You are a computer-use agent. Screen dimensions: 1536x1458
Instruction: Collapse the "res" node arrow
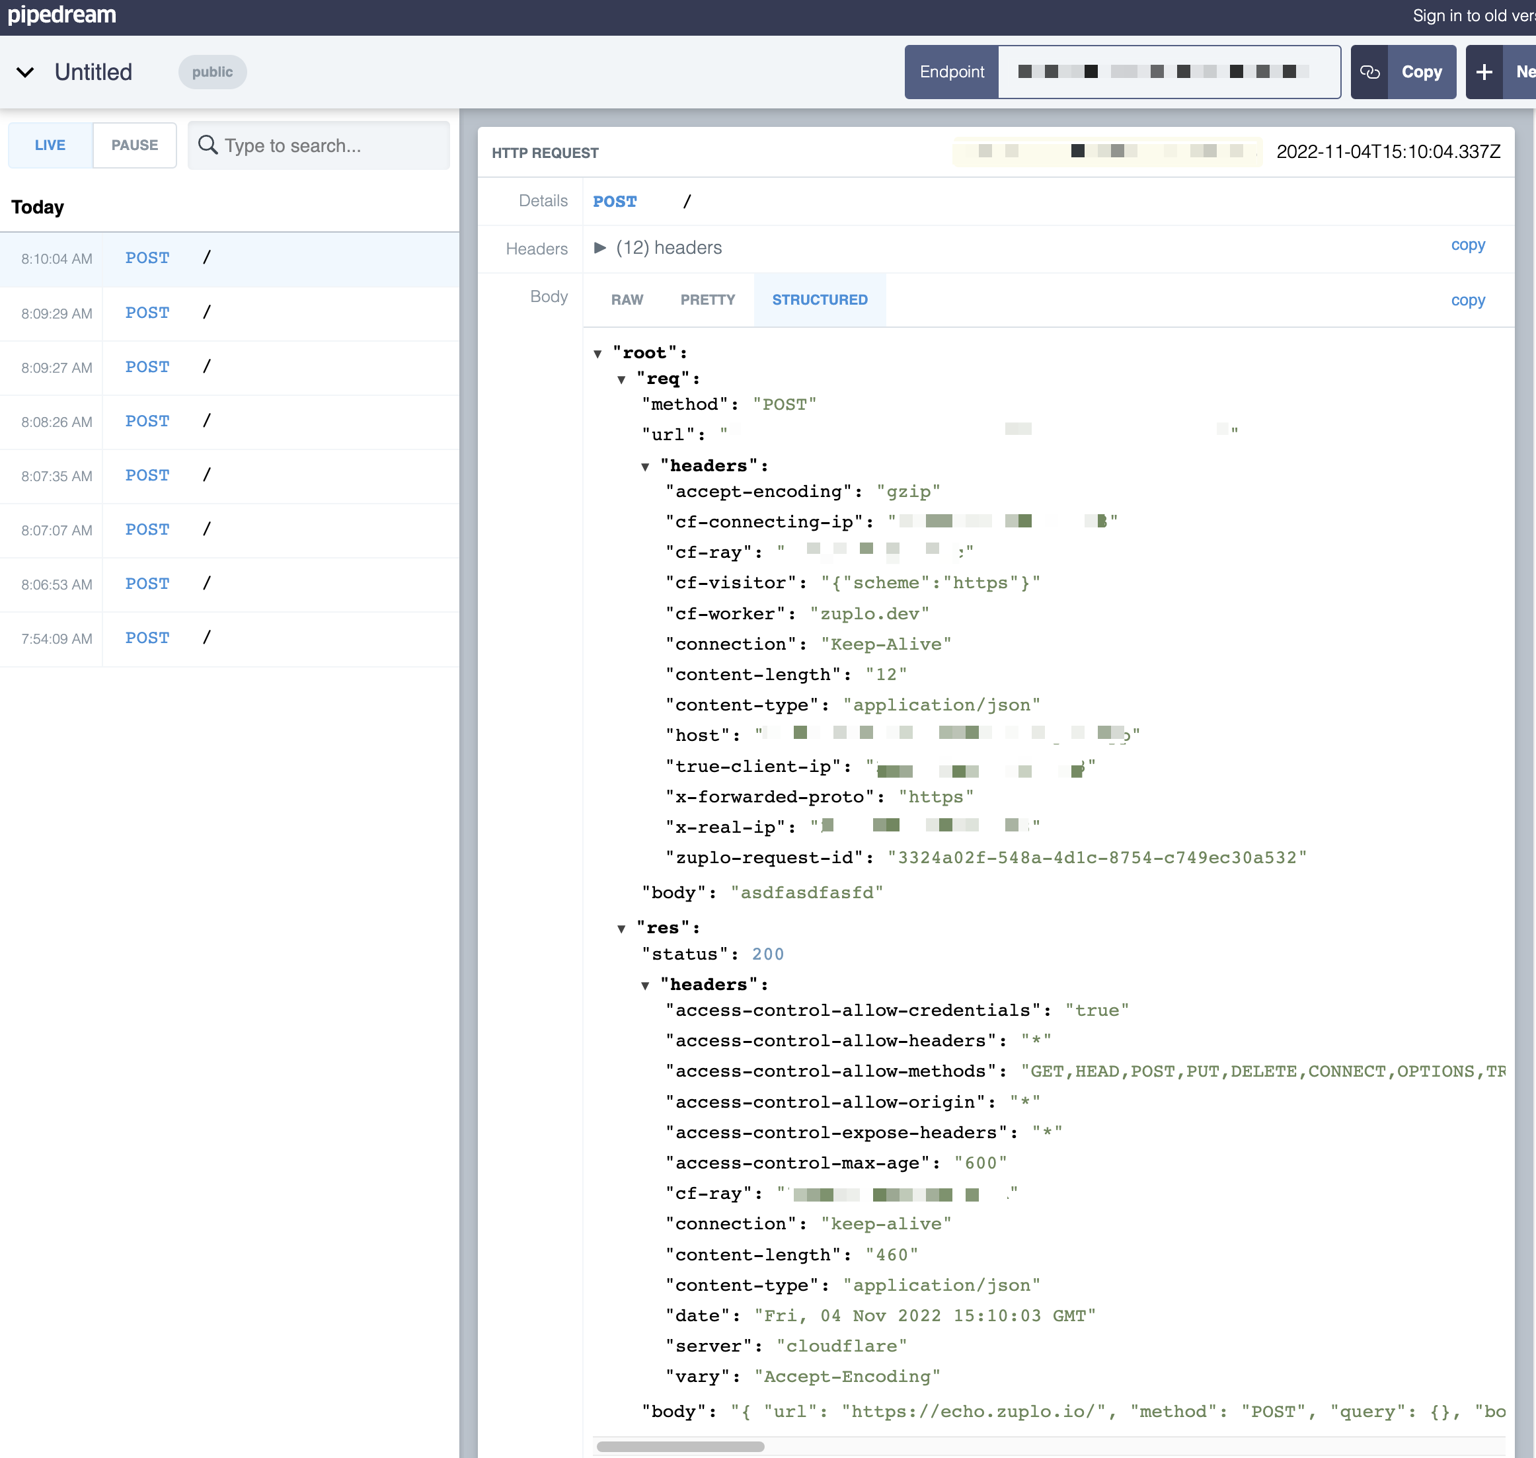click(622, 929)
